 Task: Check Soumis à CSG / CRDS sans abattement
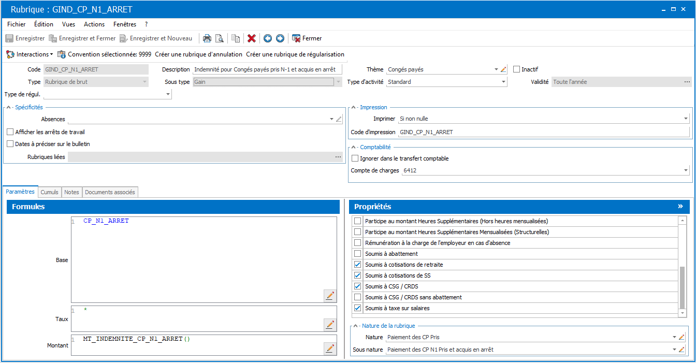tap(357, 297)
